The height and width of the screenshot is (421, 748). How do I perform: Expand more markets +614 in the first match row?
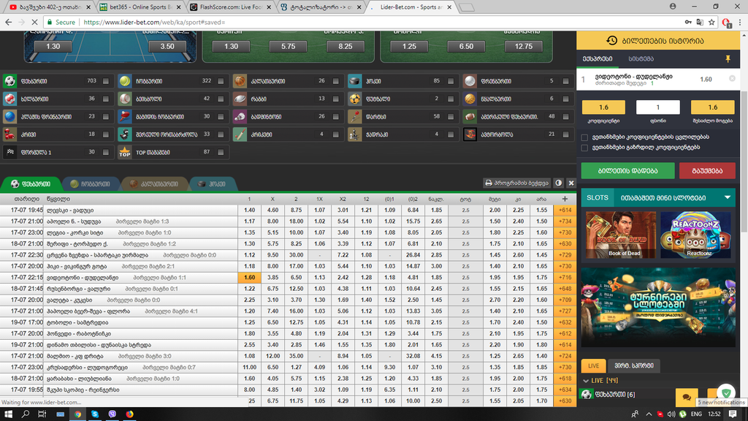tap(565, 210)
